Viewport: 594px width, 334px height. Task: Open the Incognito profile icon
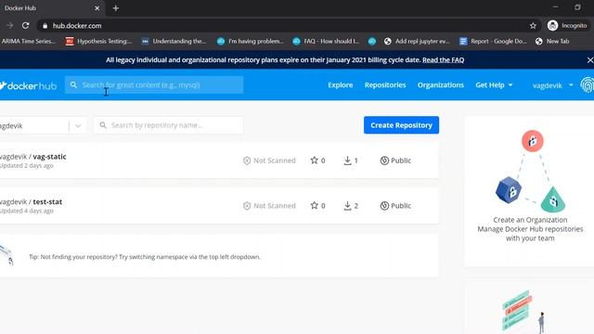(553, 25)
